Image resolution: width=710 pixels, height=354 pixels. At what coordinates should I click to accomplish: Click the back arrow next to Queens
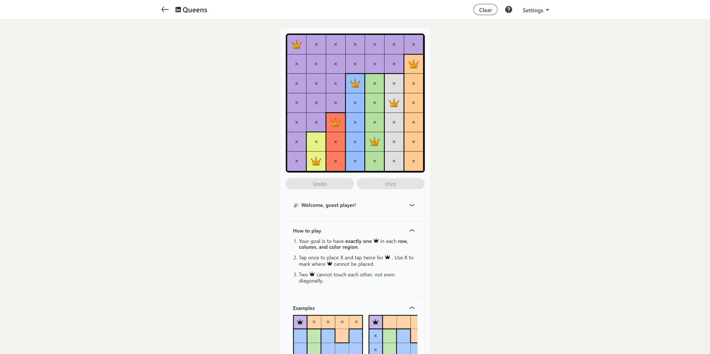(x=165, y=9)
